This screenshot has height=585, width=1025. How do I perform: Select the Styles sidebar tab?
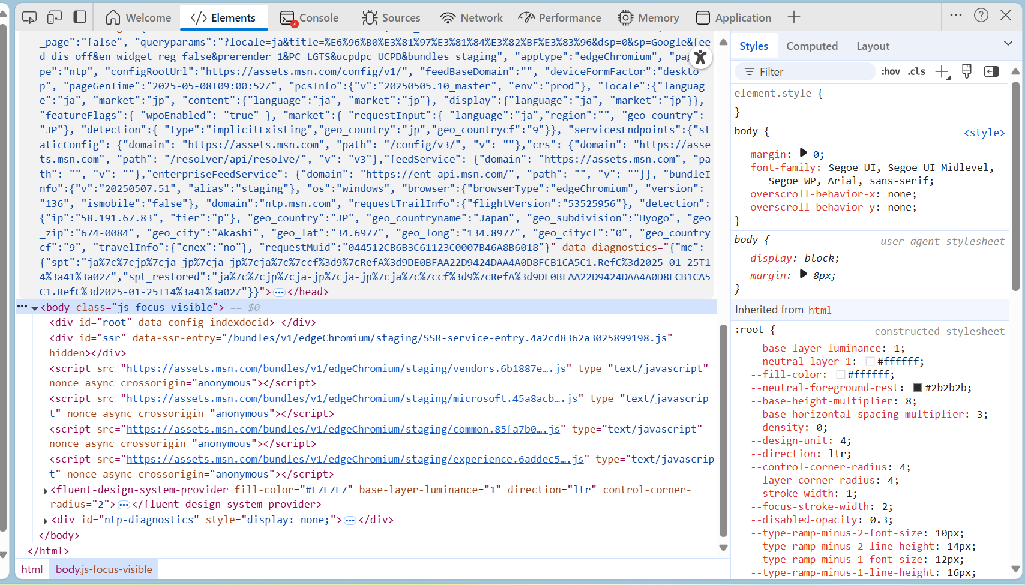[754, 46]
